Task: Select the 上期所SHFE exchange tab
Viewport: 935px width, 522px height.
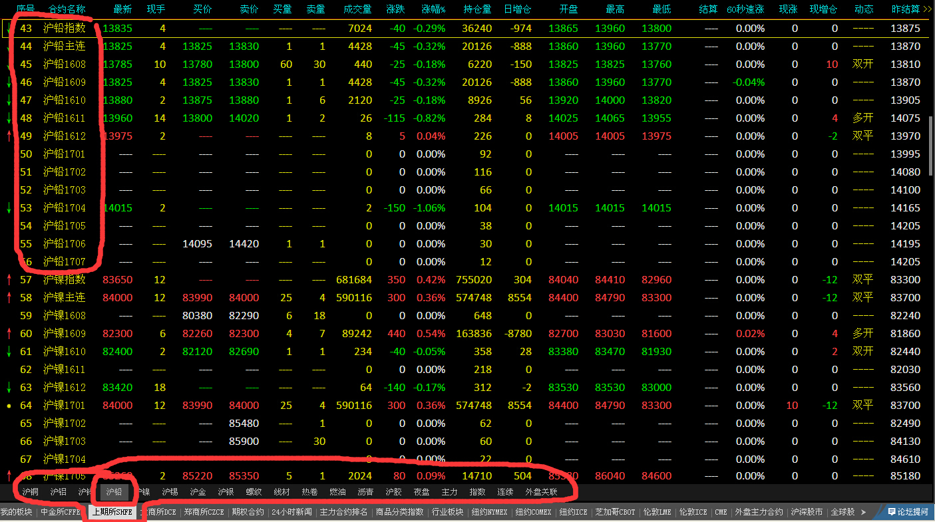Action: pyautogui.click(x=112, y=512)
